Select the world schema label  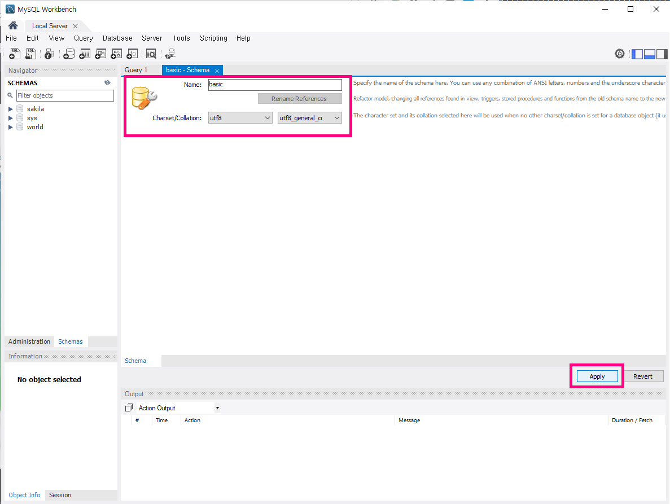pos(35,127)
